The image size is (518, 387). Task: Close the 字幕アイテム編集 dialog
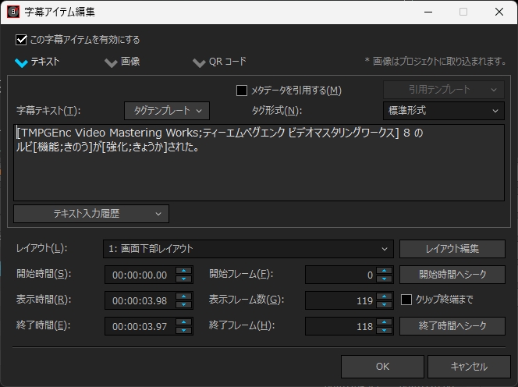tap(499, 12)
